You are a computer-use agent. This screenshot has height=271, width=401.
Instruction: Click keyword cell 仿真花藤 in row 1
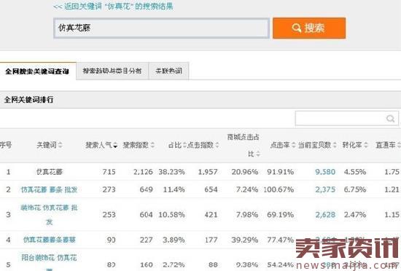(50, 172)
